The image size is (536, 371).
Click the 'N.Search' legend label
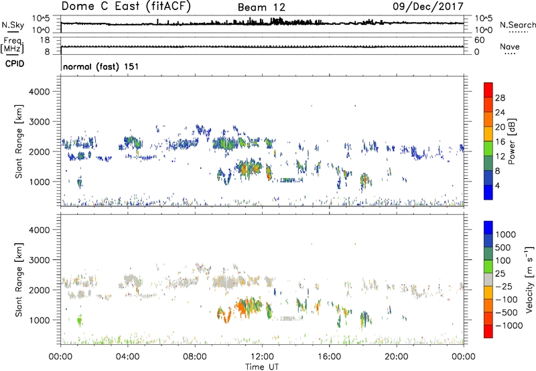click(518, 25)
